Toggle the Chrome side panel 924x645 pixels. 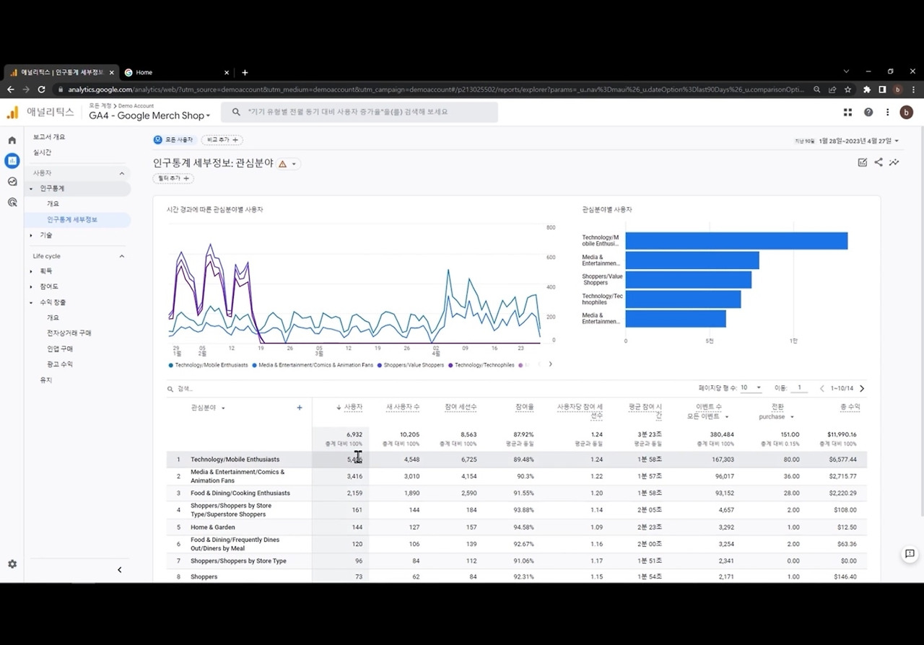[x=882, y=89]
